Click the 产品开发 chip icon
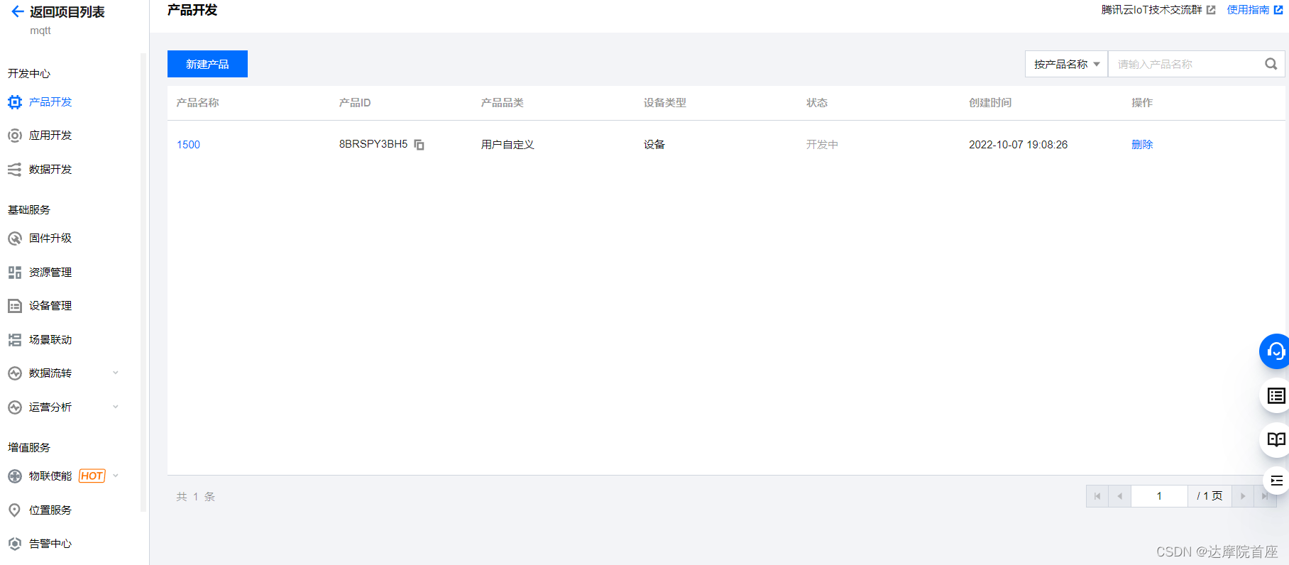The height and width of the screenshot is (565, 1289). point(15,102)
